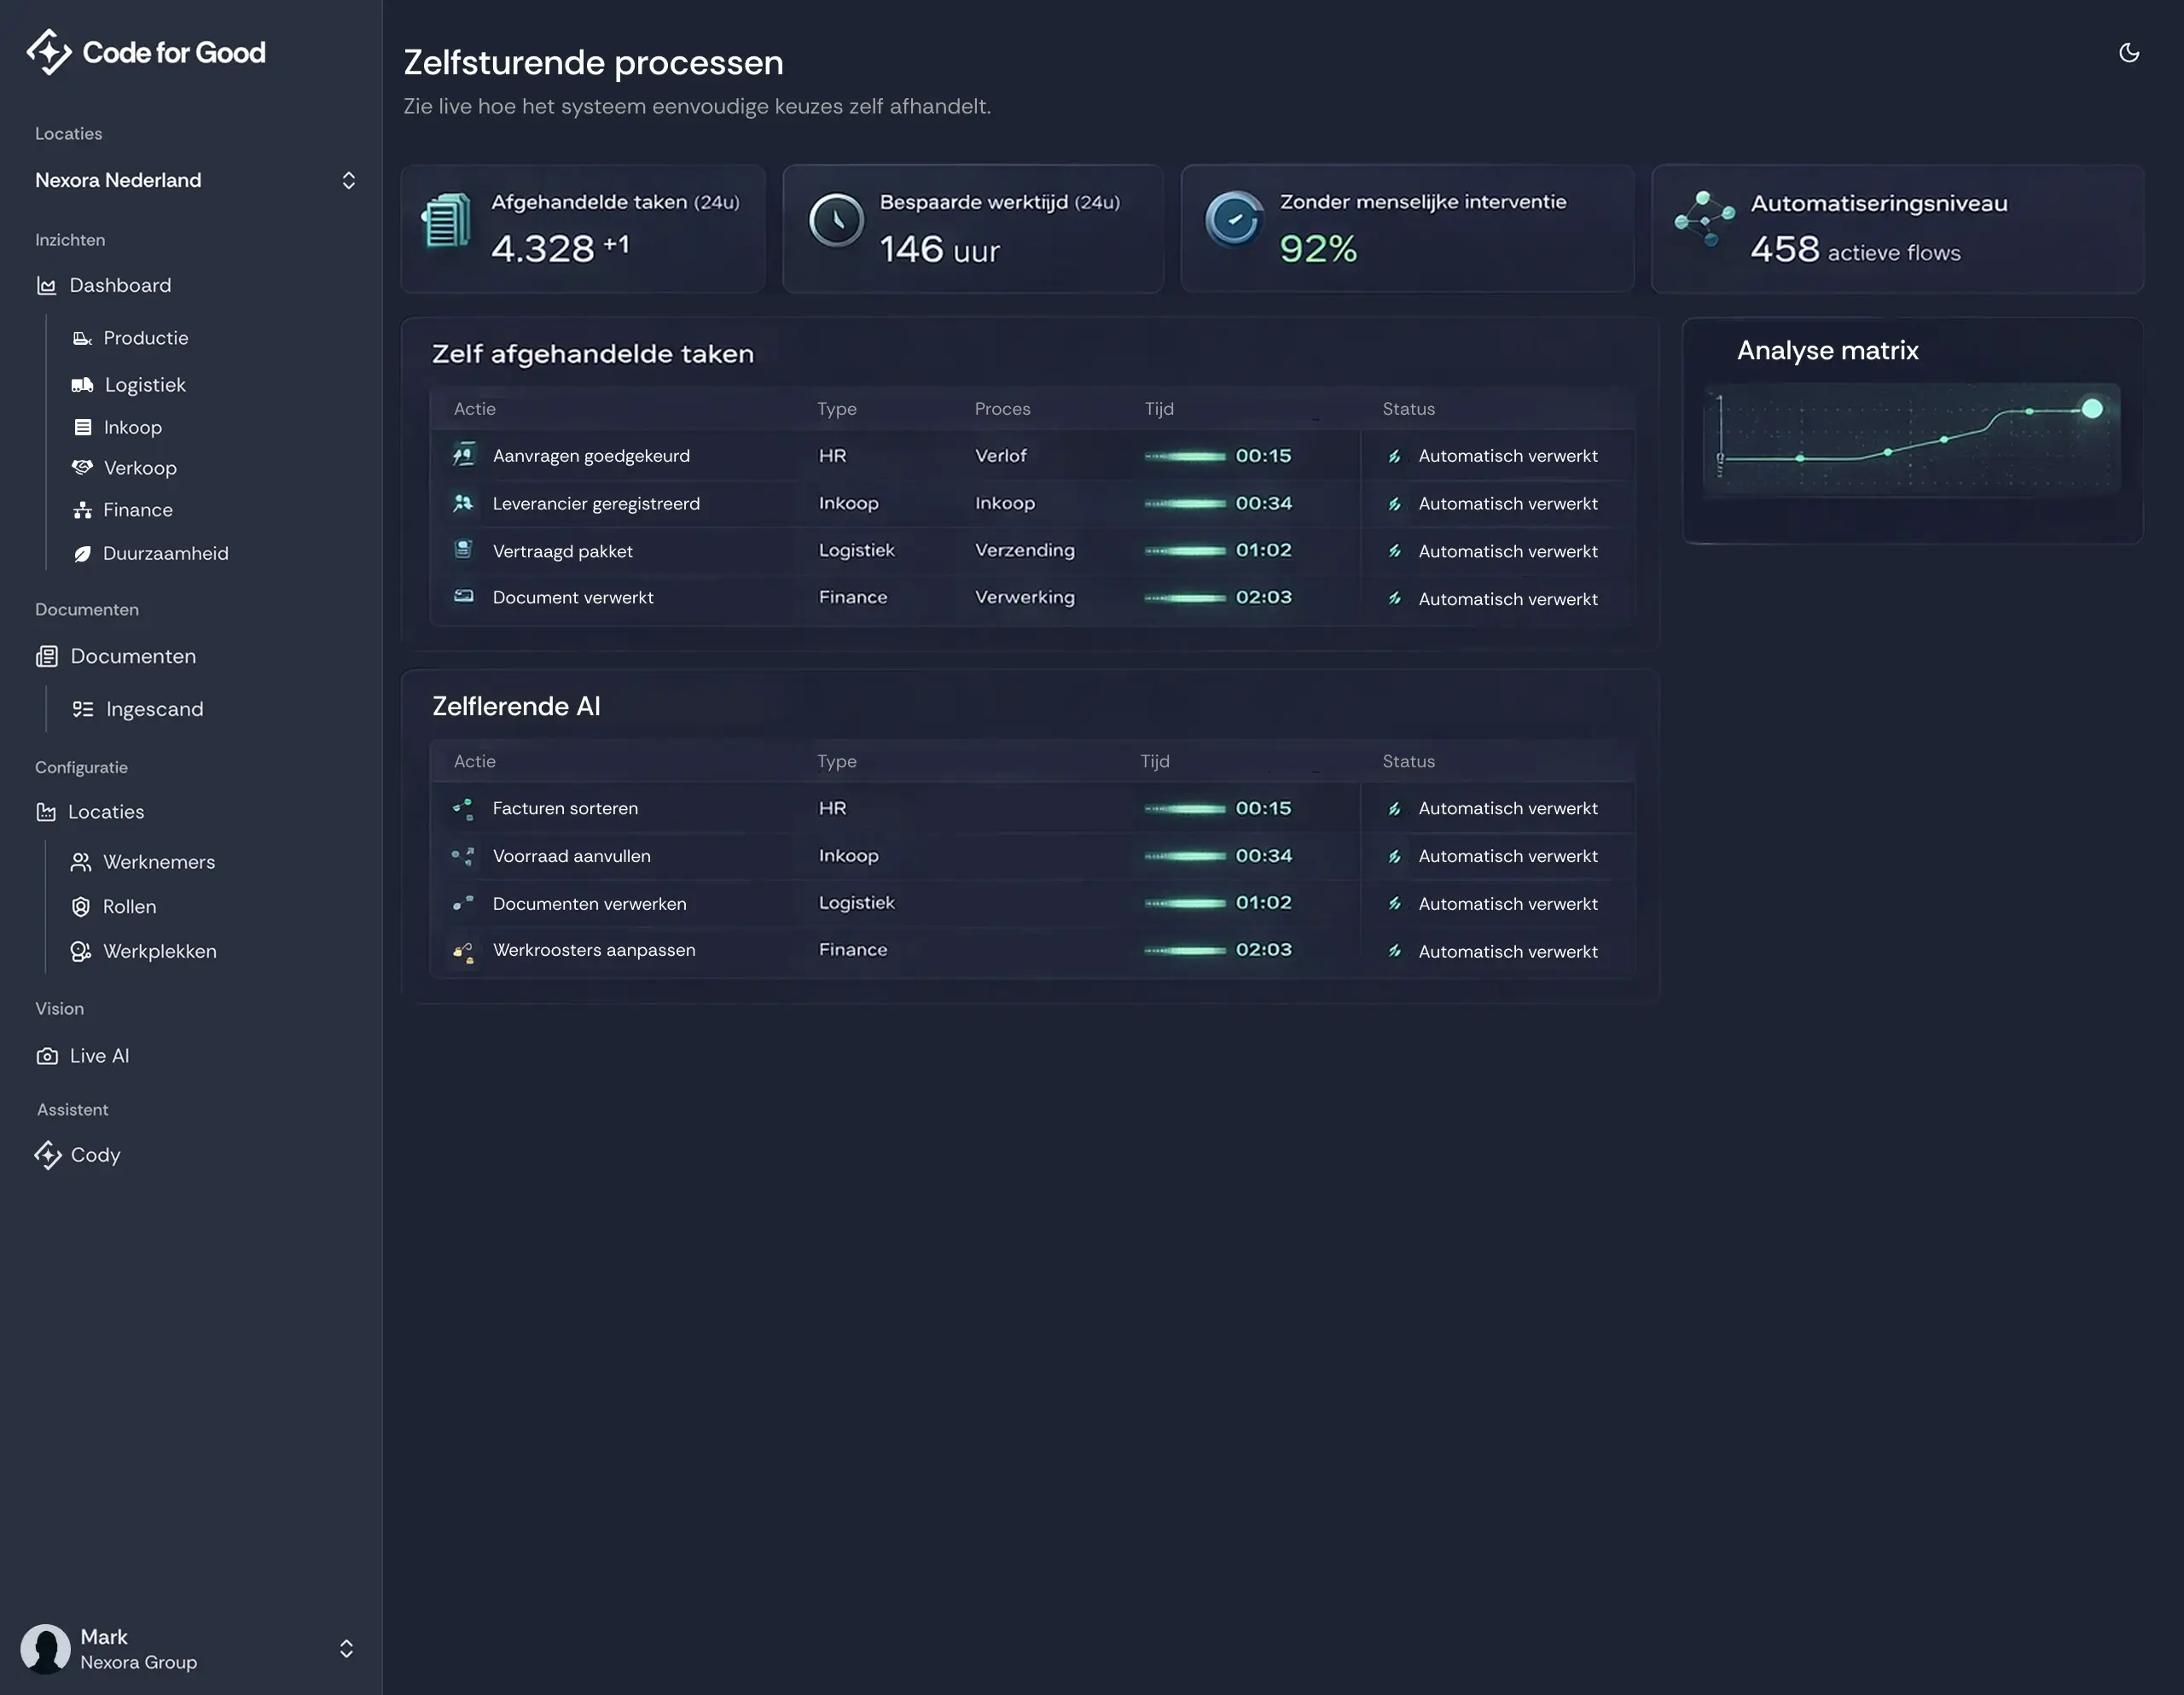Open Live AI camera icon
2184x1695 pixels.
click(47, 1057)
